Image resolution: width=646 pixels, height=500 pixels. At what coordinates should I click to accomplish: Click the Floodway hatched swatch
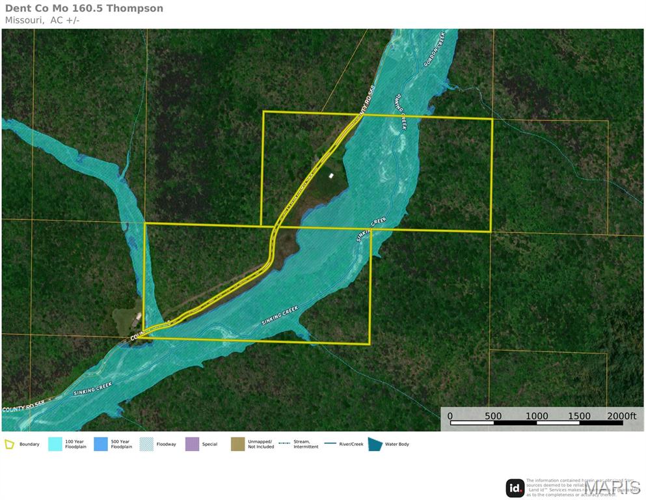[x=146, y=445]
